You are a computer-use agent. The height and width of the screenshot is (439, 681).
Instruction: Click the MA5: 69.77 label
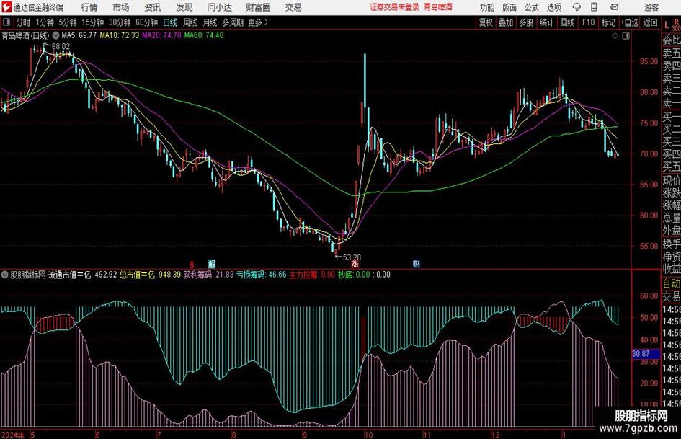point(79,35)
